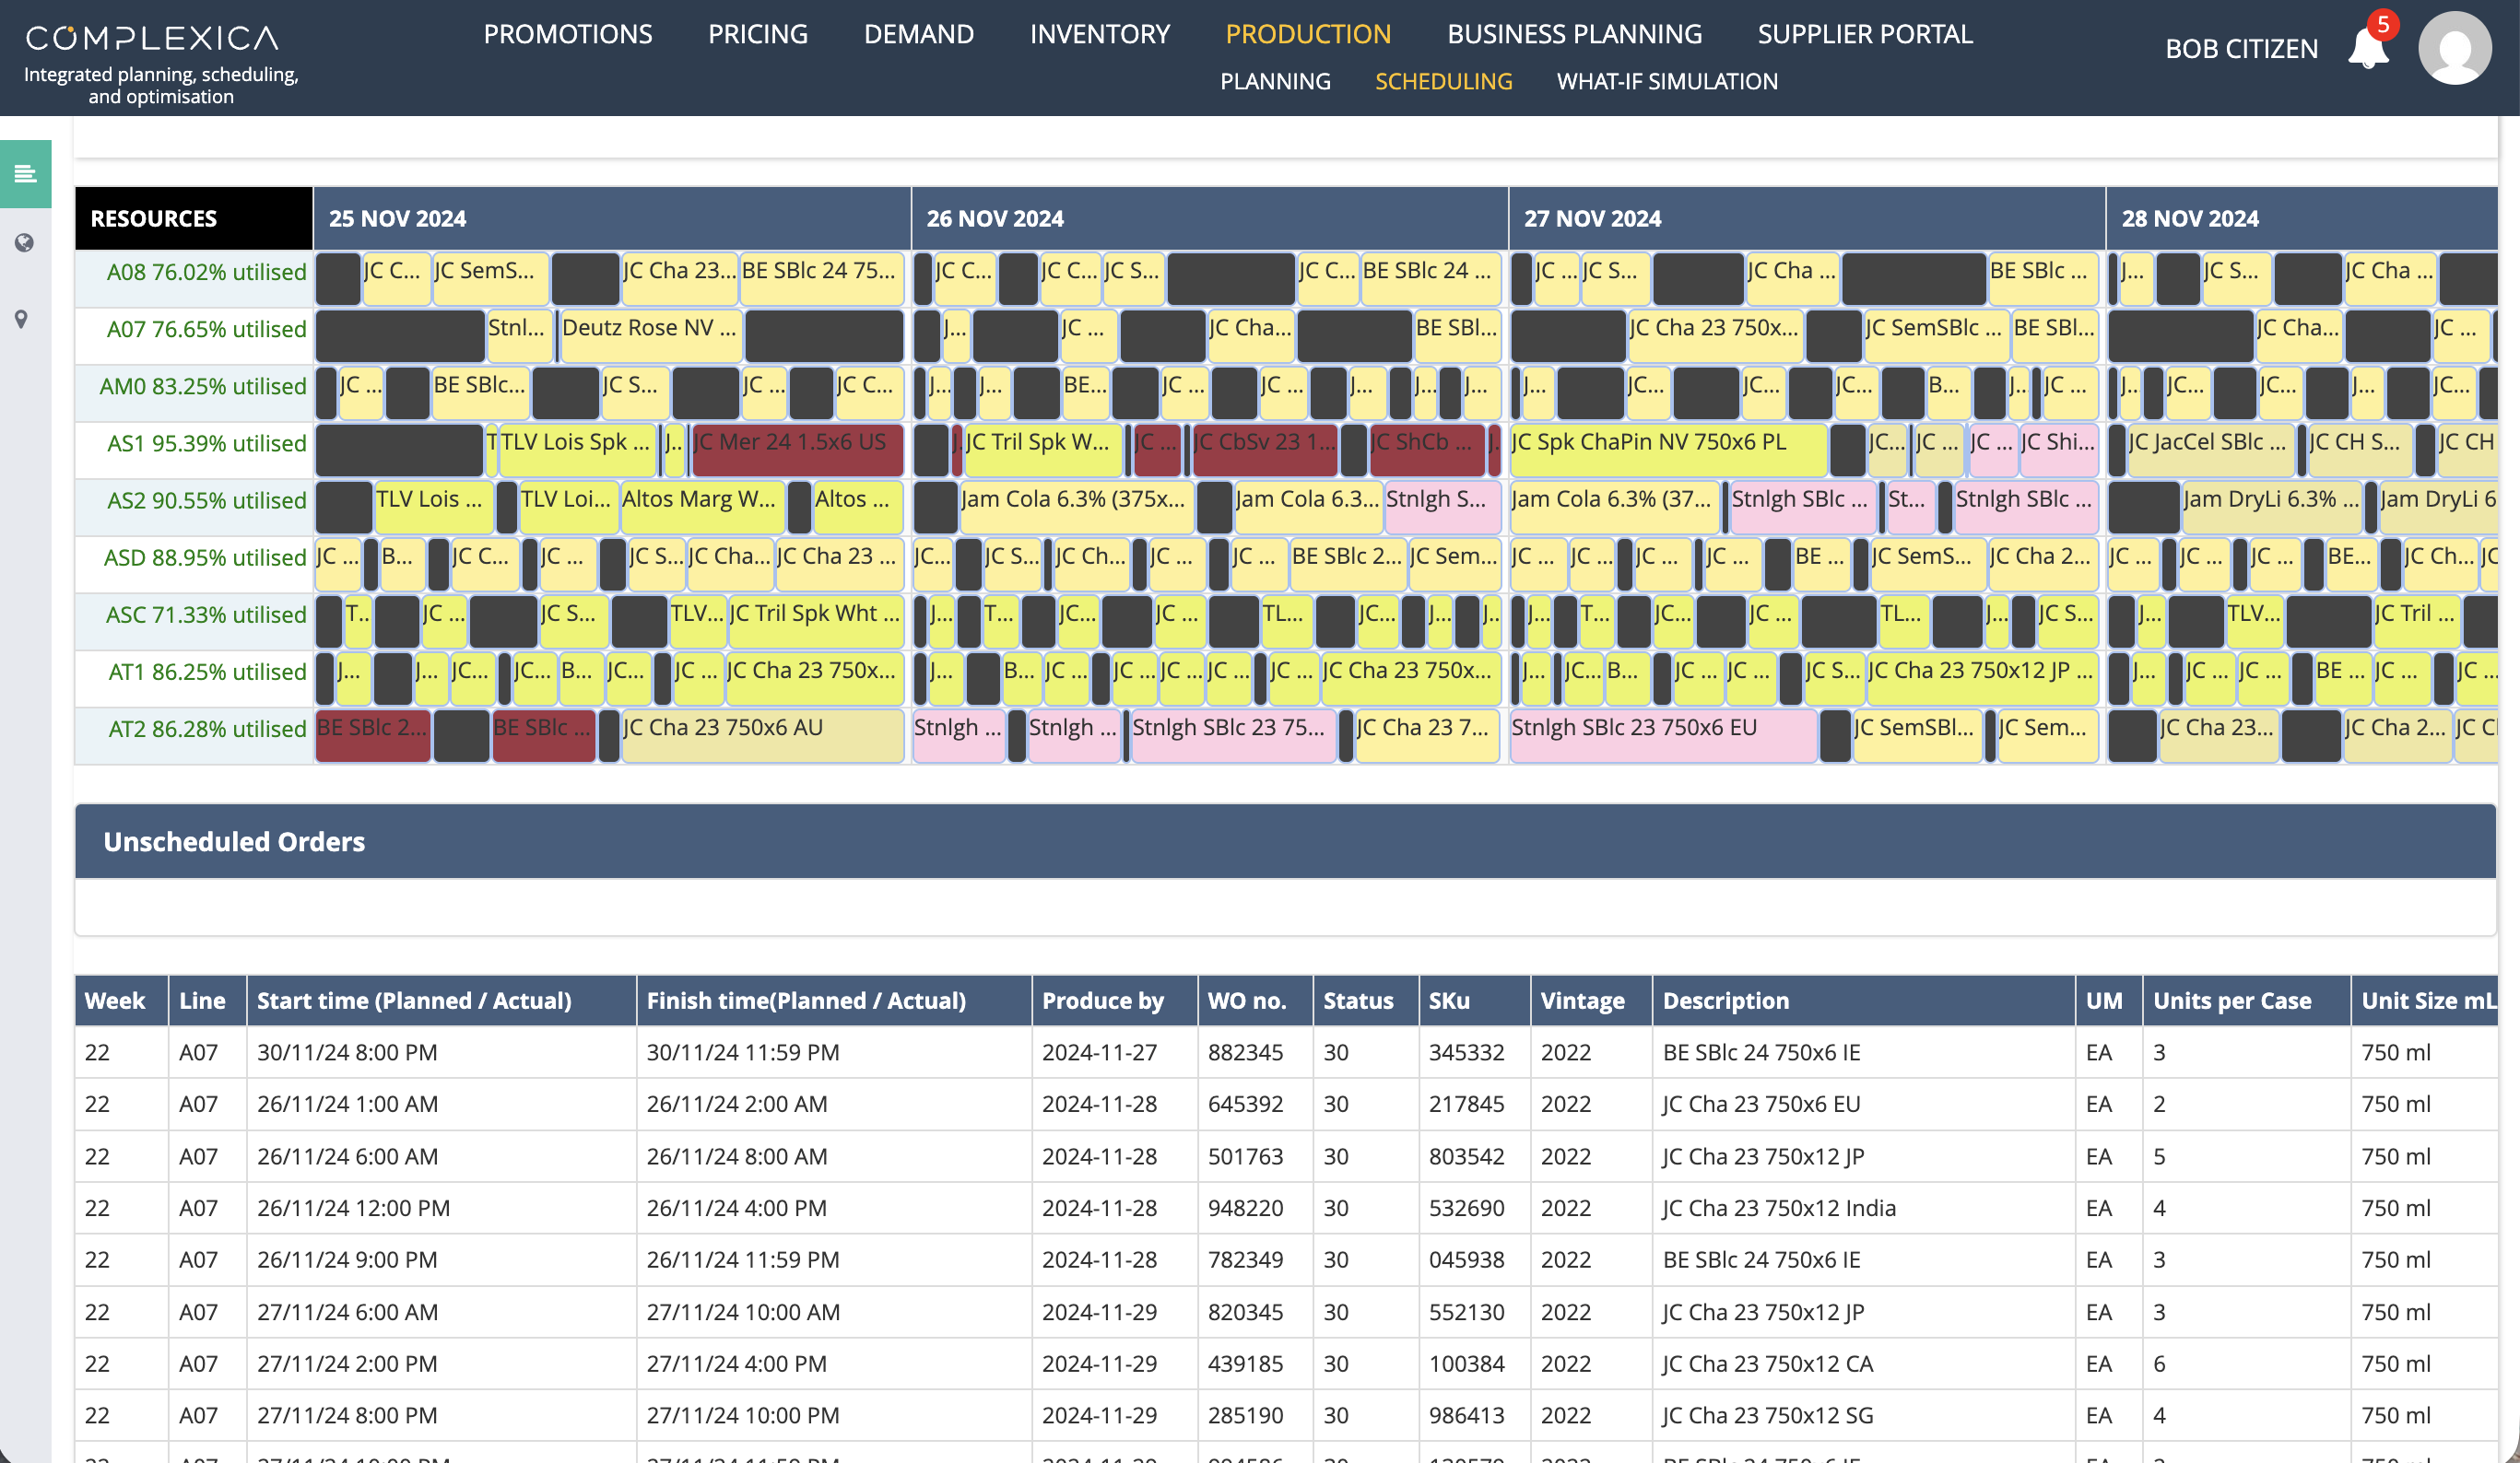This screenshot has width=2520, height=1463.
Task: Switch to the SCHEDULING sub-tab
Action: [1443, 81]
